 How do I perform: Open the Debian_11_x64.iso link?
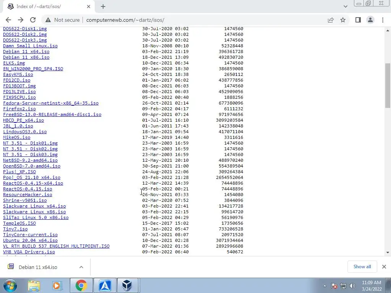click(26, 52)
